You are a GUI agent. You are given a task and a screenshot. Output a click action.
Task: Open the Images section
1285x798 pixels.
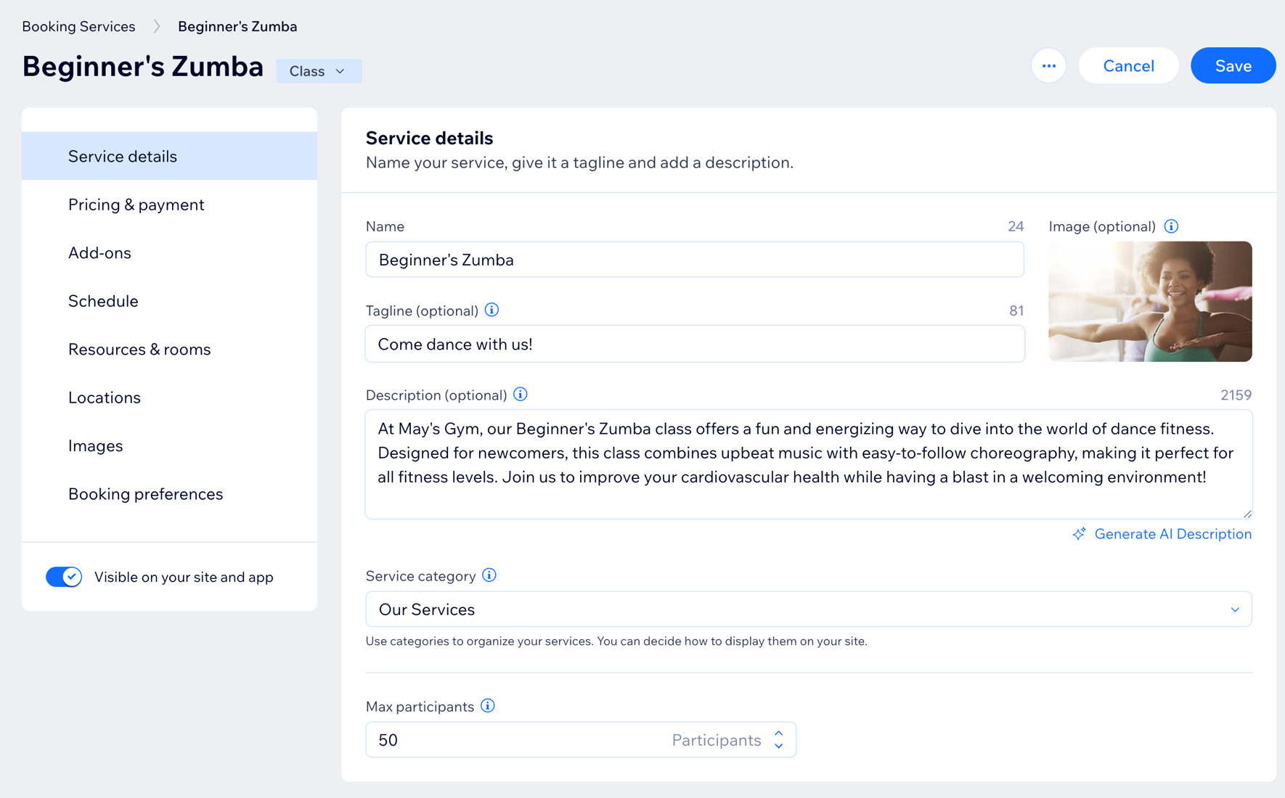(169, 445)
